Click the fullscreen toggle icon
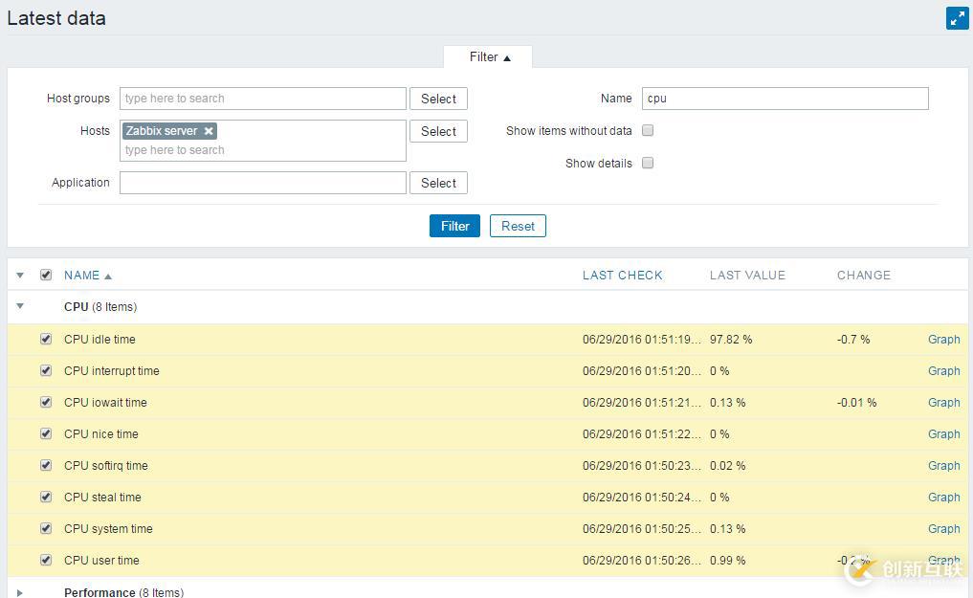Screen dimensions: 973x598 pyautogui.click(x=957, y=17)
